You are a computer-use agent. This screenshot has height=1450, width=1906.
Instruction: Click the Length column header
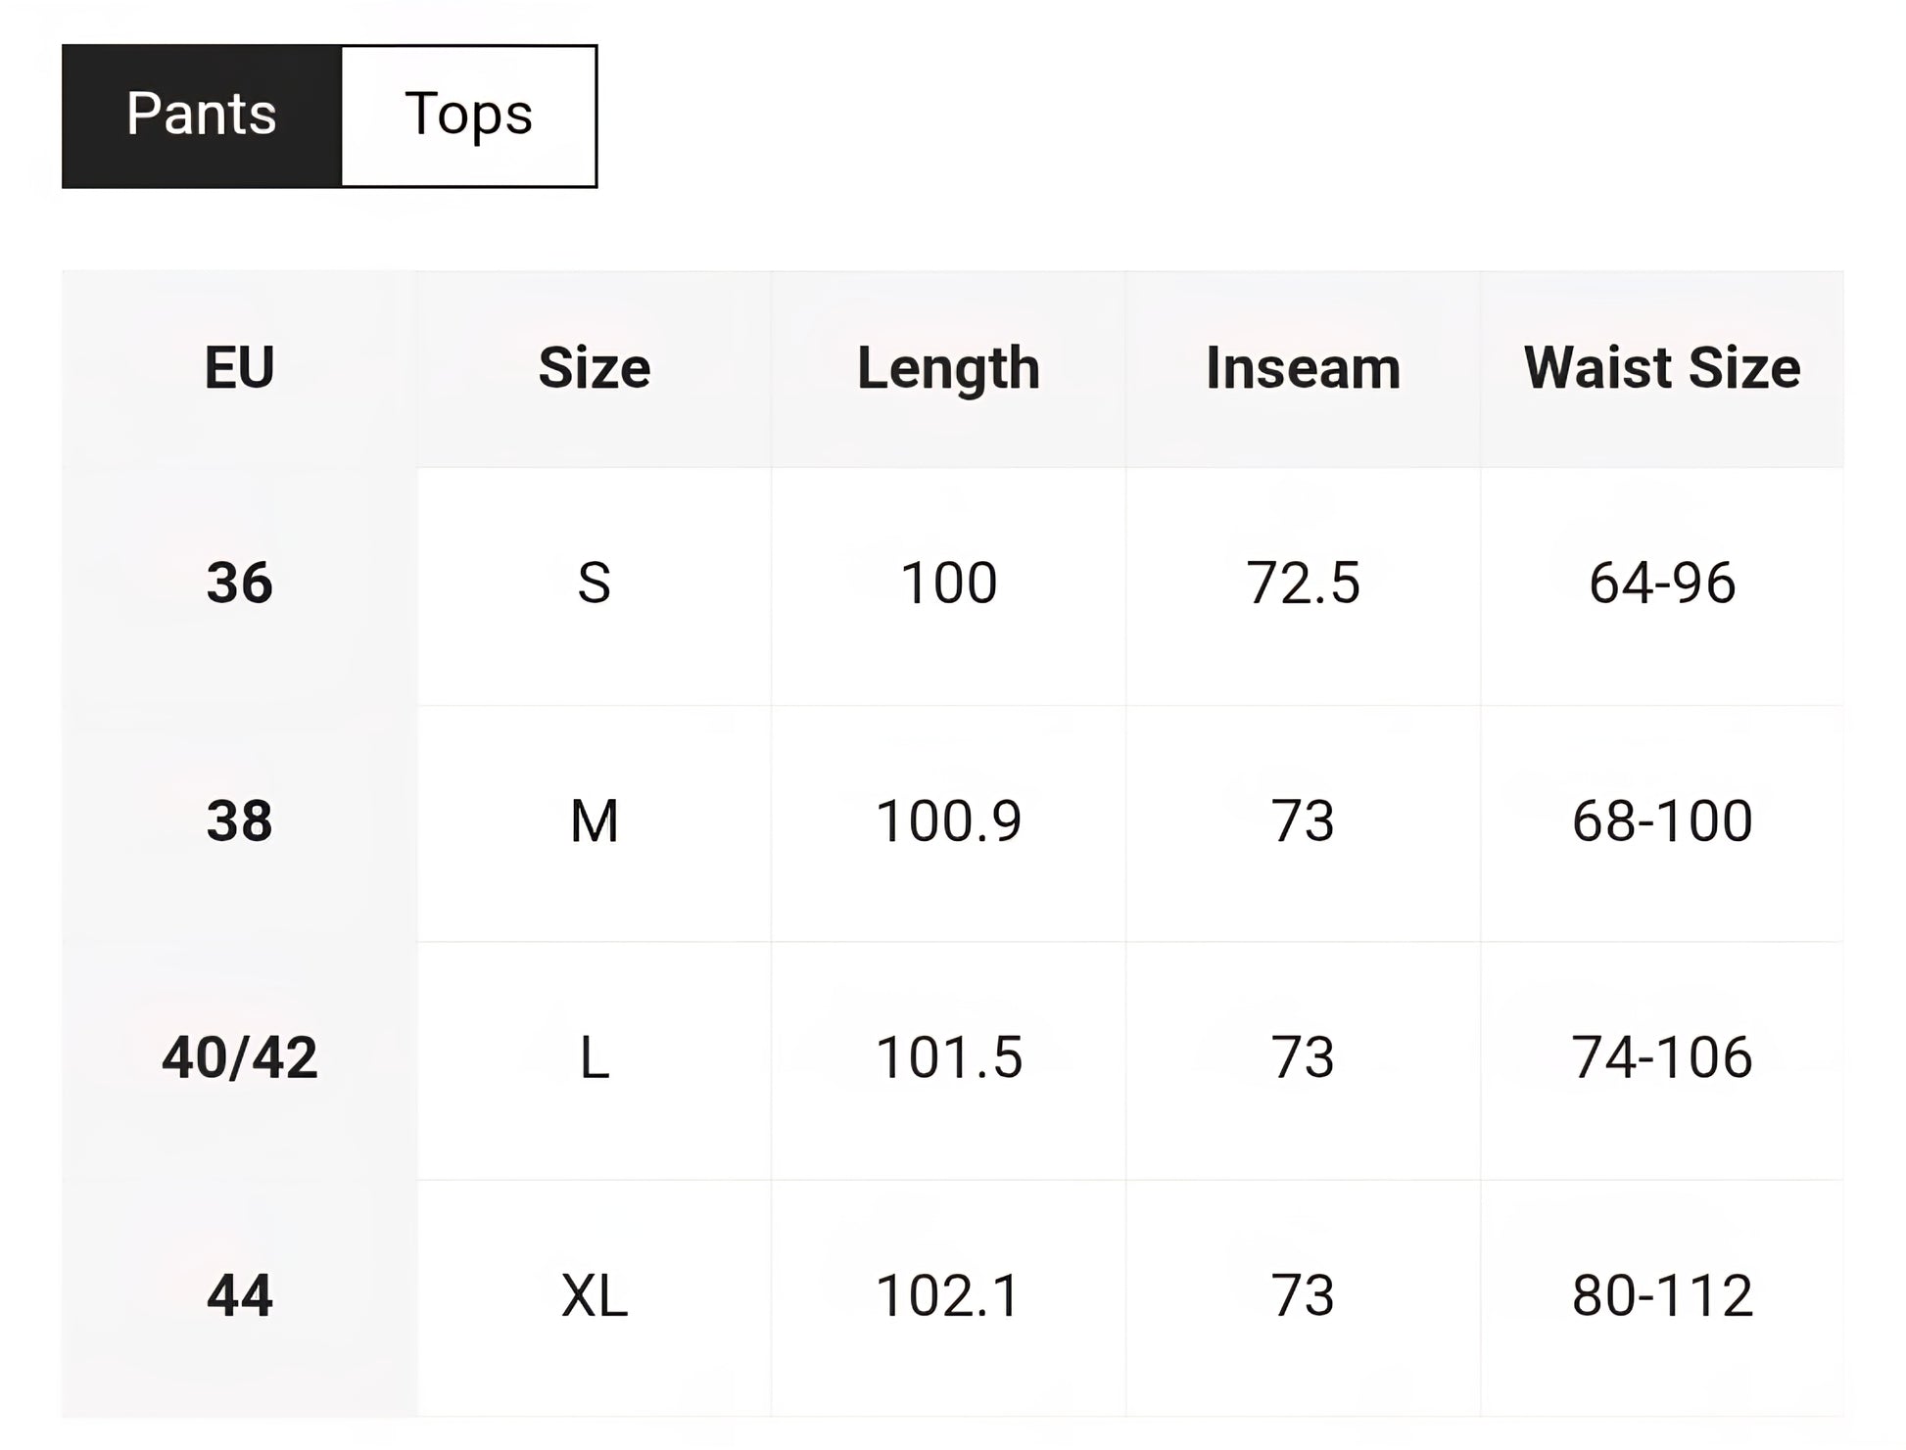[948, 369]
